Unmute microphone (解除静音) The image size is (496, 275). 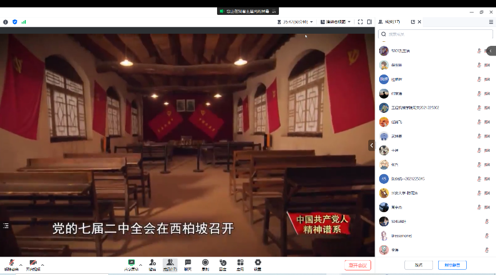[x=11, y=264]
